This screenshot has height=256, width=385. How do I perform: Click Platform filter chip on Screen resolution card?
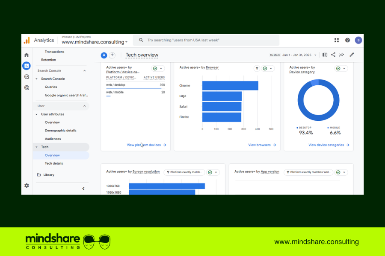pos(184,172)
